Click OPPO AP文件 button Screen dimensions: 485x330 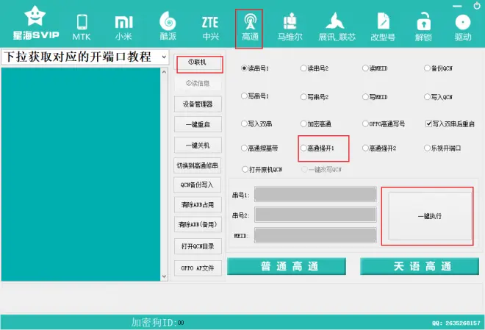click(198, 268)
